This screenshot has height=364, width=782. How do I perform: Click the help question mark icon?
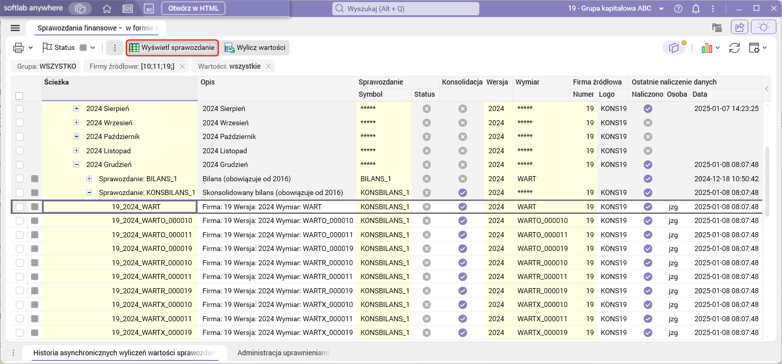coord(678,9)
